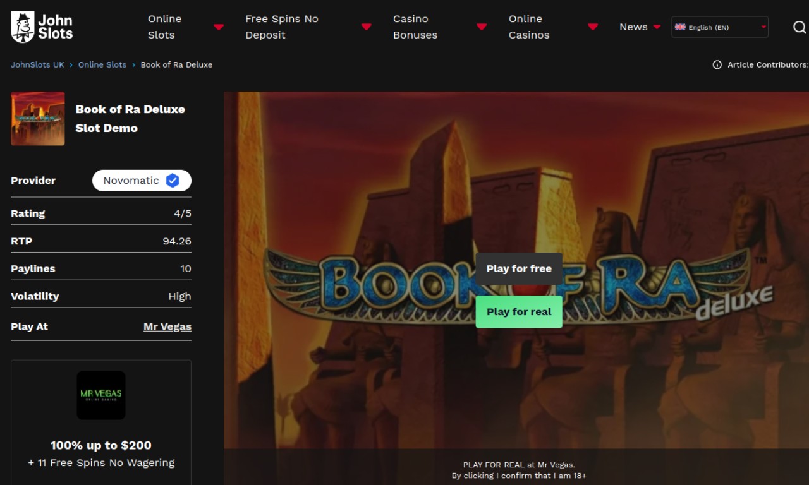
Task: Go to JohnSlots UK breadcrumb
Action: [x=37, y=64]
